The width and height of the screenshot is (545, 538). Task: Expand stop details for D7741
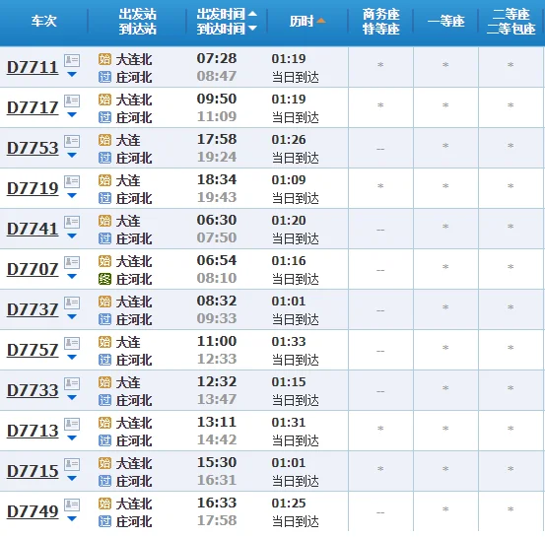72,235
